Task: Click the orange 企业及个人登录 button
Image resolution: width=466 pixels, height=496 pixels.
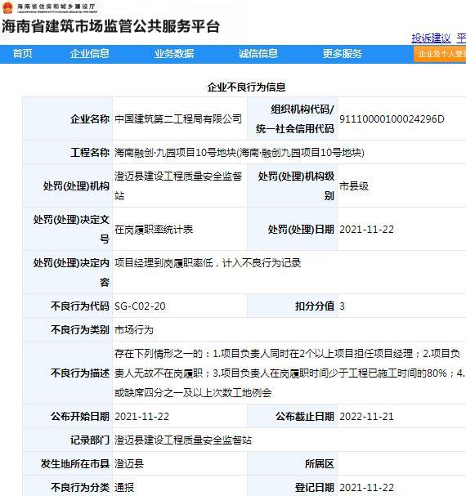Action: (440, 54)
